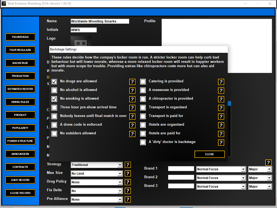Open help for Transport is organised

click(221, 108)
